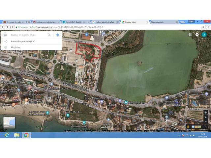
Task: Zoom in the map with plus button
Action: coord(206,118)
